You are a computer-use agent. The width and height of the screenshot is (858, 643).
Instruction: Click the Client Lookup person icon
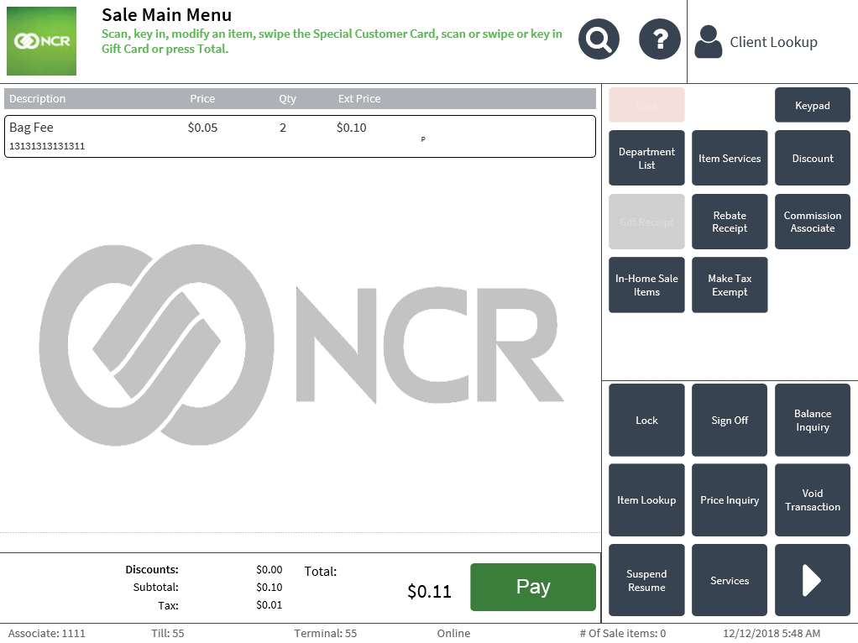tap(708, 42)
